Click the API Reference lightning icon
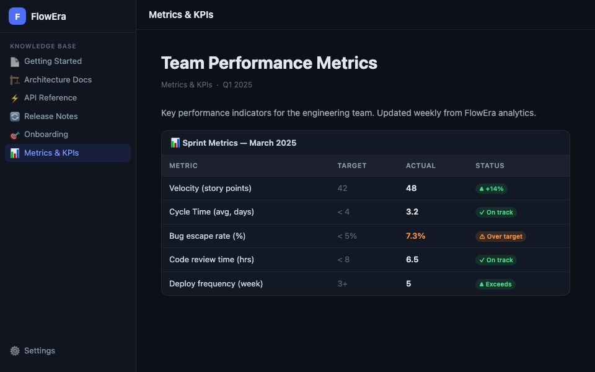595x372 pixels. click(x=15, y=98)
